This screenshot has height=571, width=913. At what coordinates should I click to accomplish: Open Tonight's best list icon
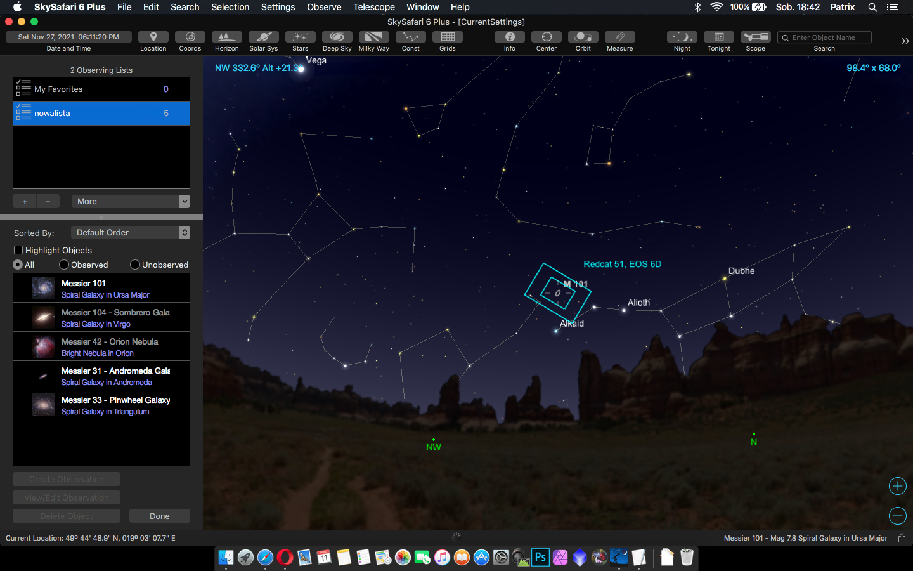pyautogui.click(x=719, y=37)
